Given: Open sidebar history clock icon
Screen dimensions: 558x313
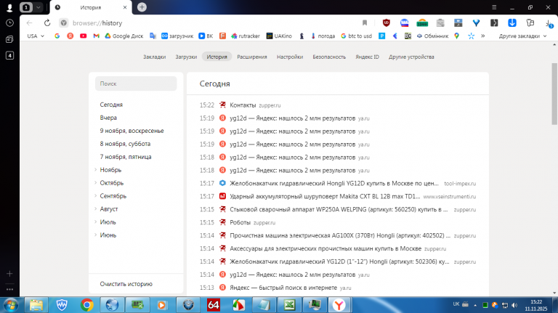Looking at the screenshot, I should pyautogui.click(x=9, y=23).
